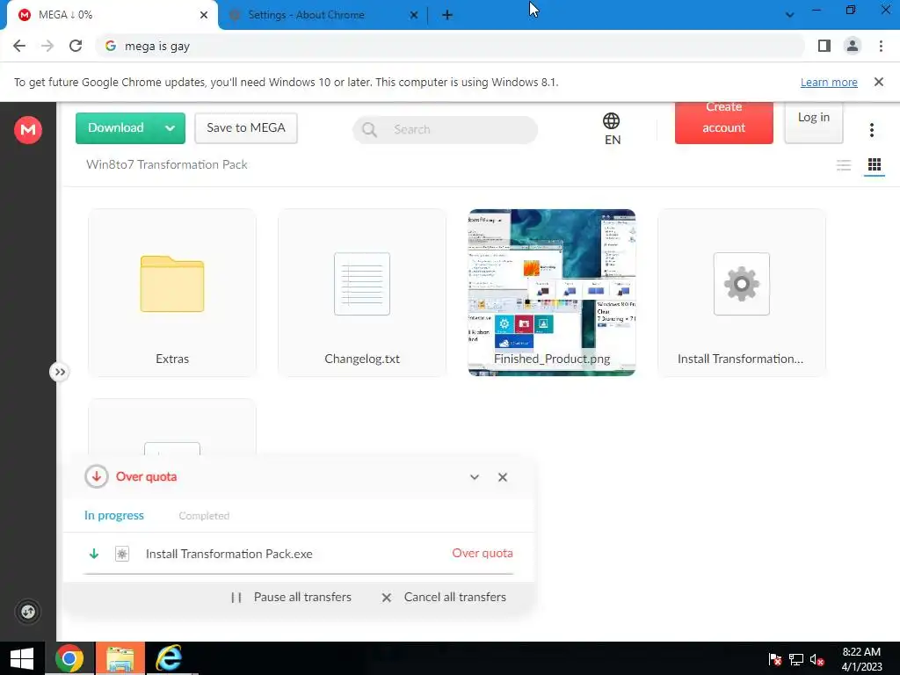Click Pause all transfers
The height and width of the screenshot is (675, 900).
tap(292, 597)
